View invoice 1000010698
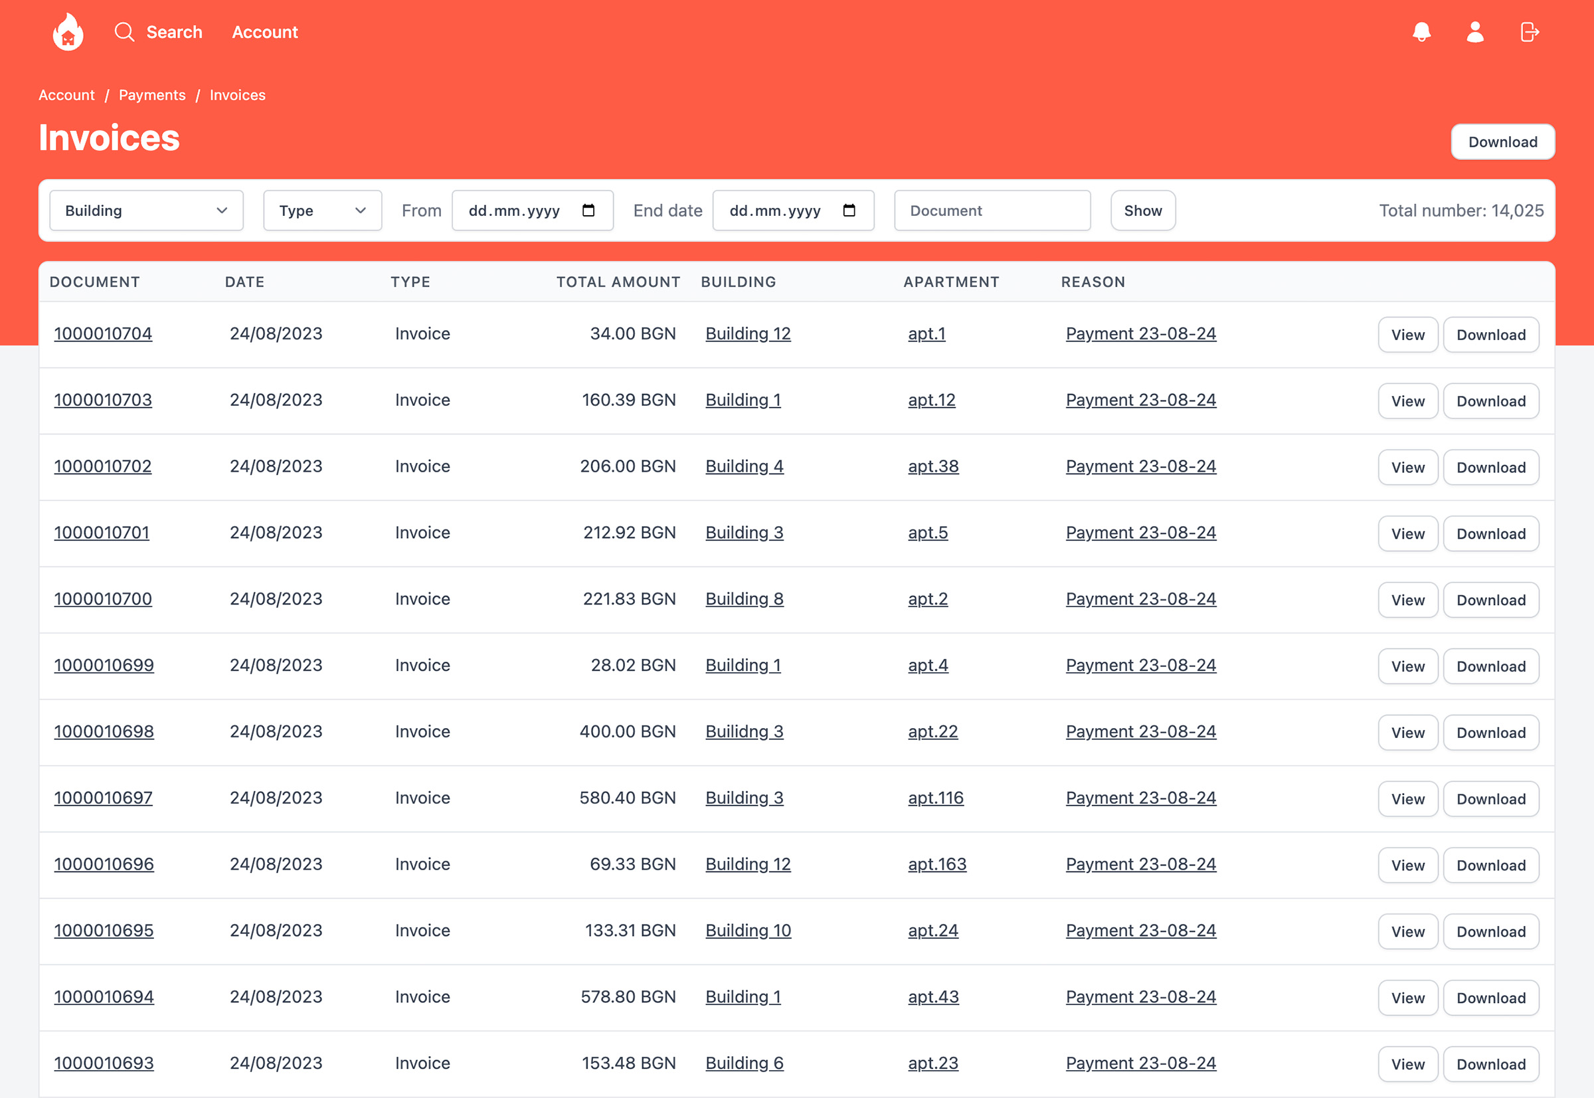 point(1407,733)
